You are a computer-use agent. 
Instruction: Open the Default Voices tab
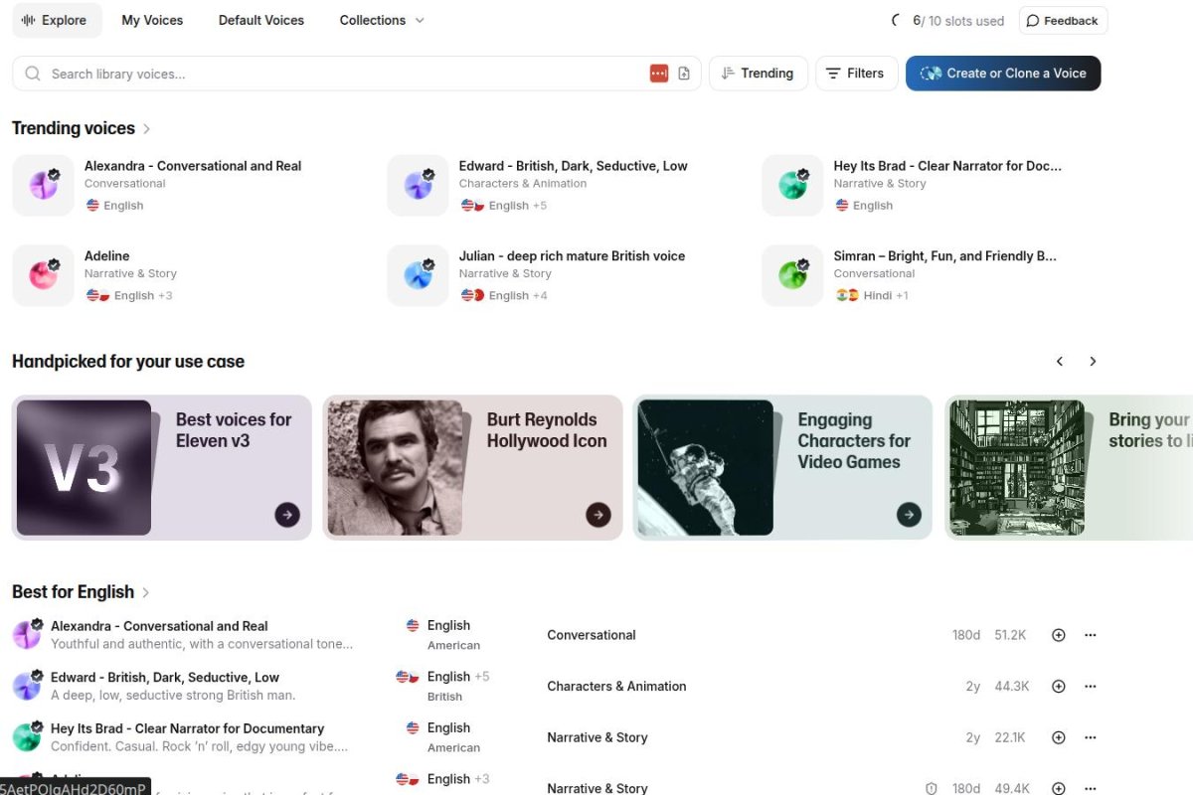(x=260, y=20)
